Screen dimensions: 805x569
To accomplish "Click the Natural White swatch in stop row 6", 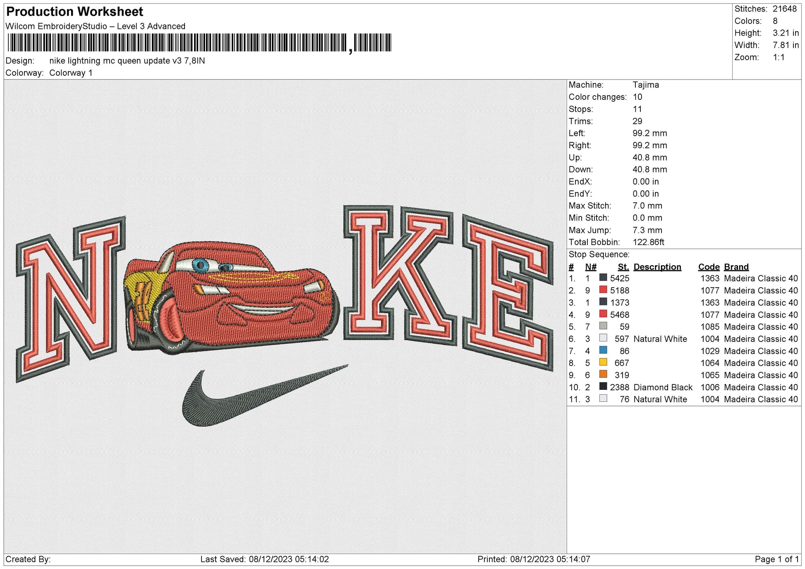I will point(603,338).
